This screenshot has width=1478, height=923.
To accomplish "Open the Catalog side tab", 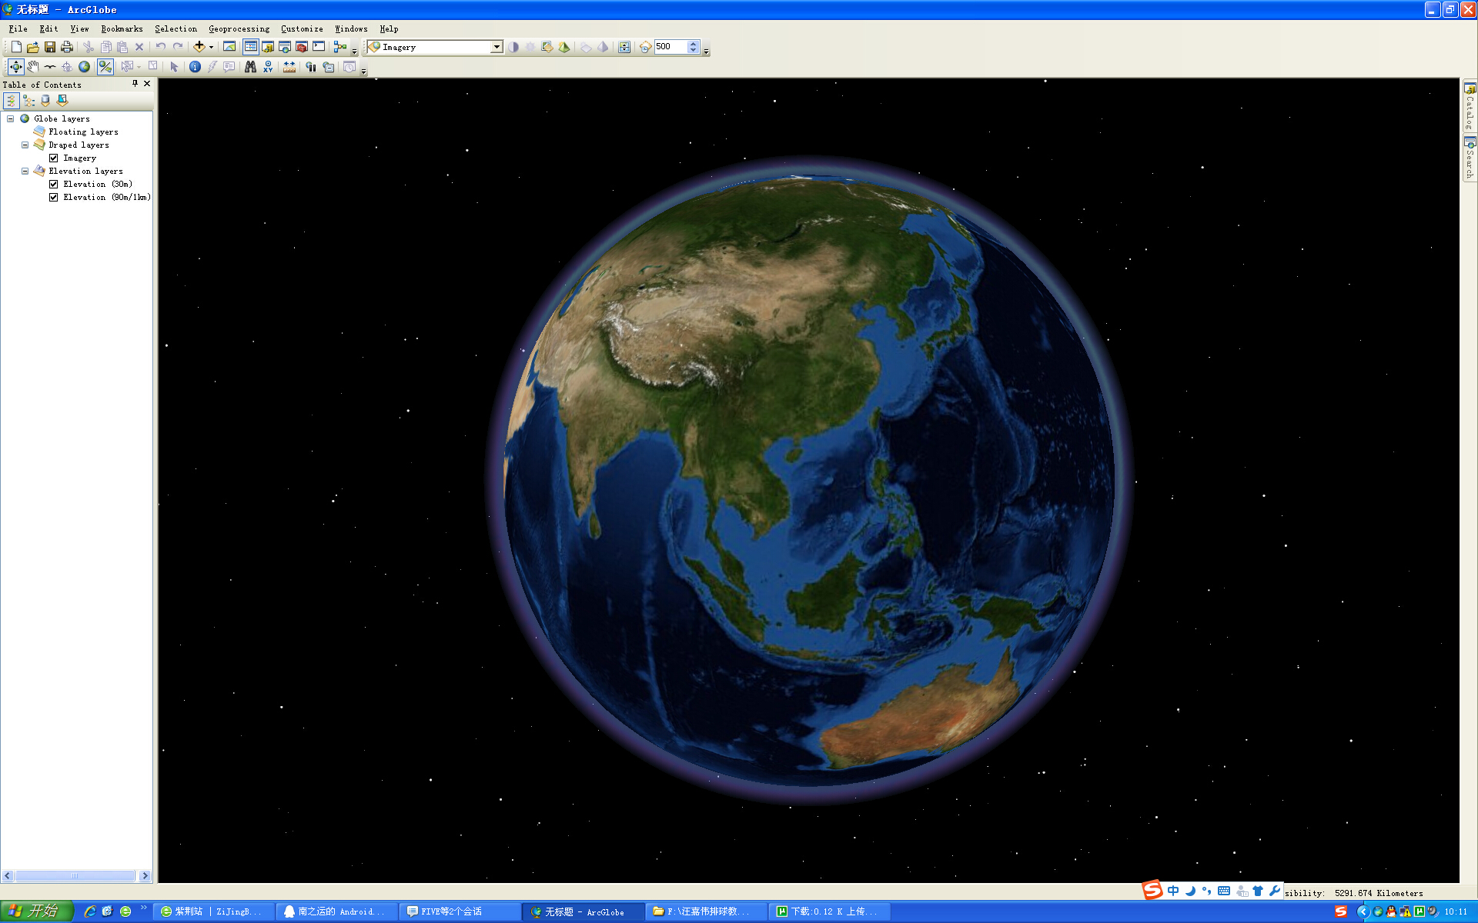I will [1470, 107].
